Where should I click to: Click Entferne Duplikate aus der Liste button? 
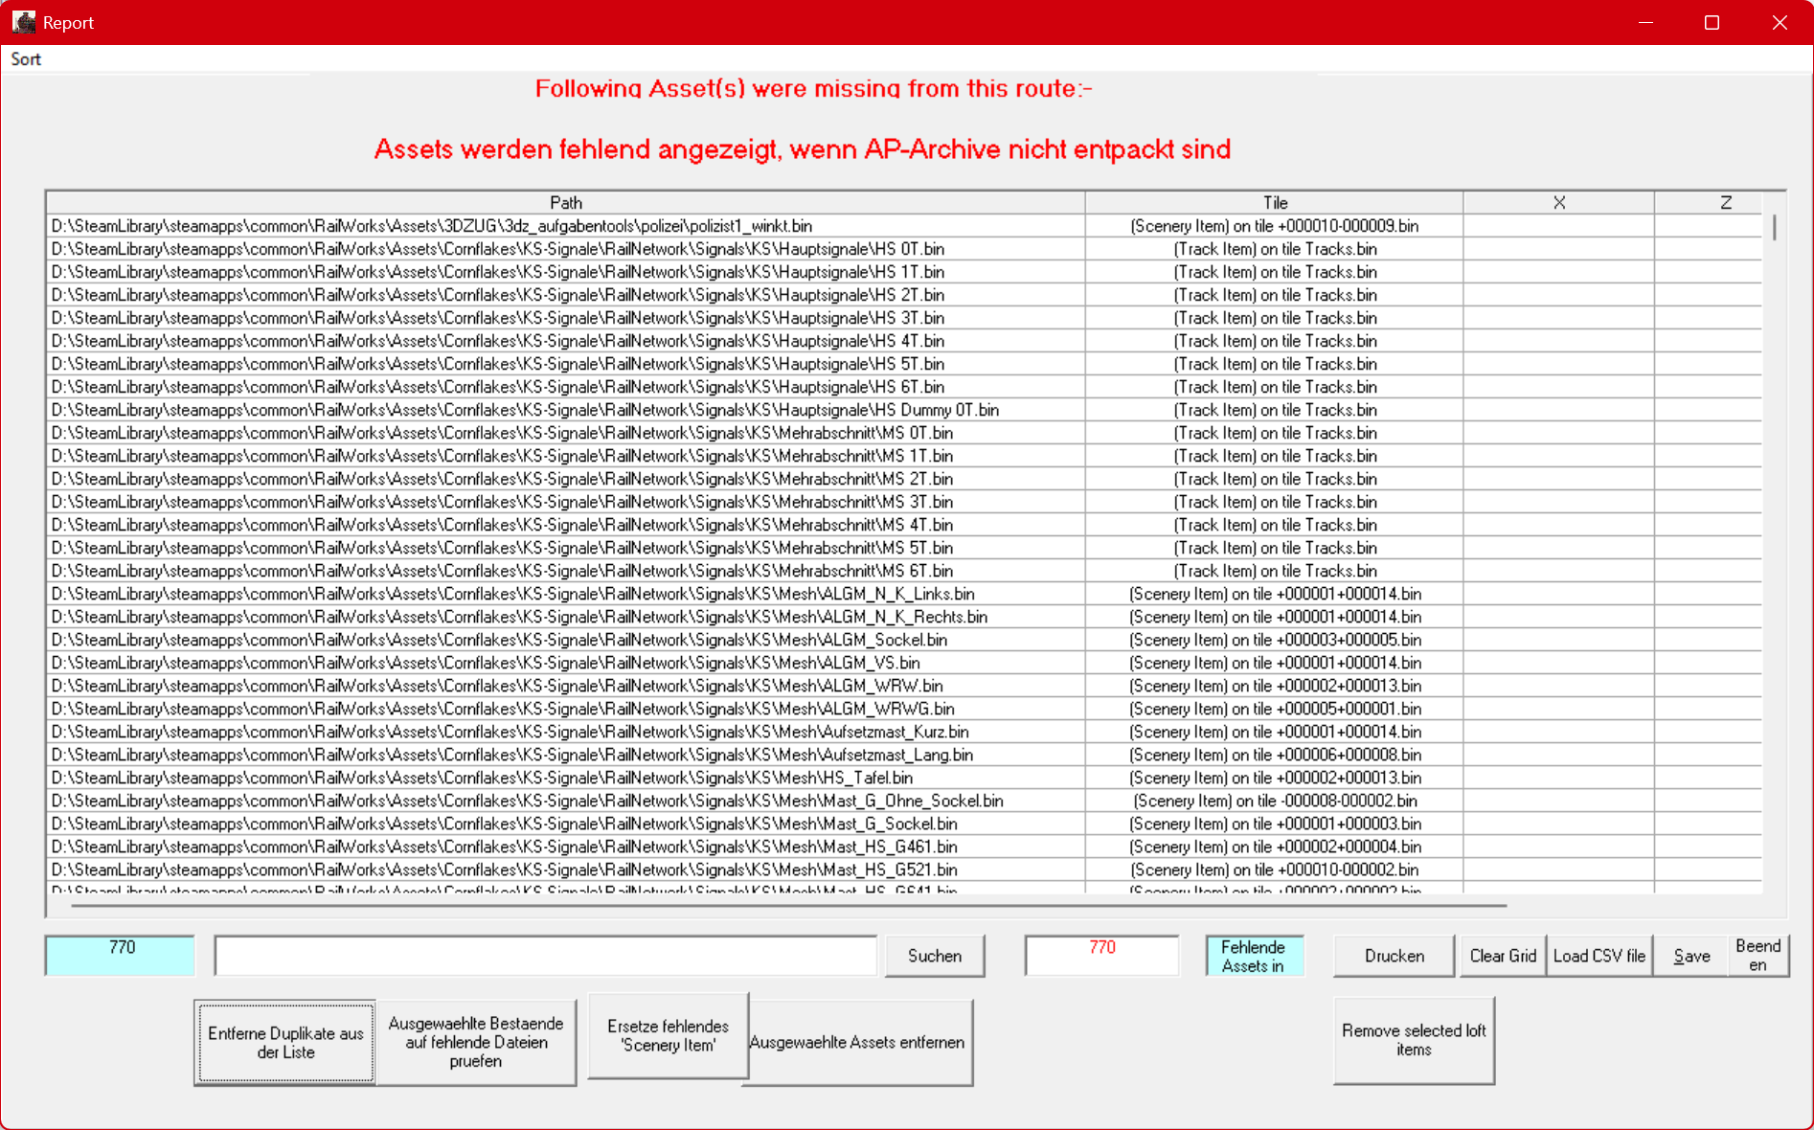point(285,1043)
